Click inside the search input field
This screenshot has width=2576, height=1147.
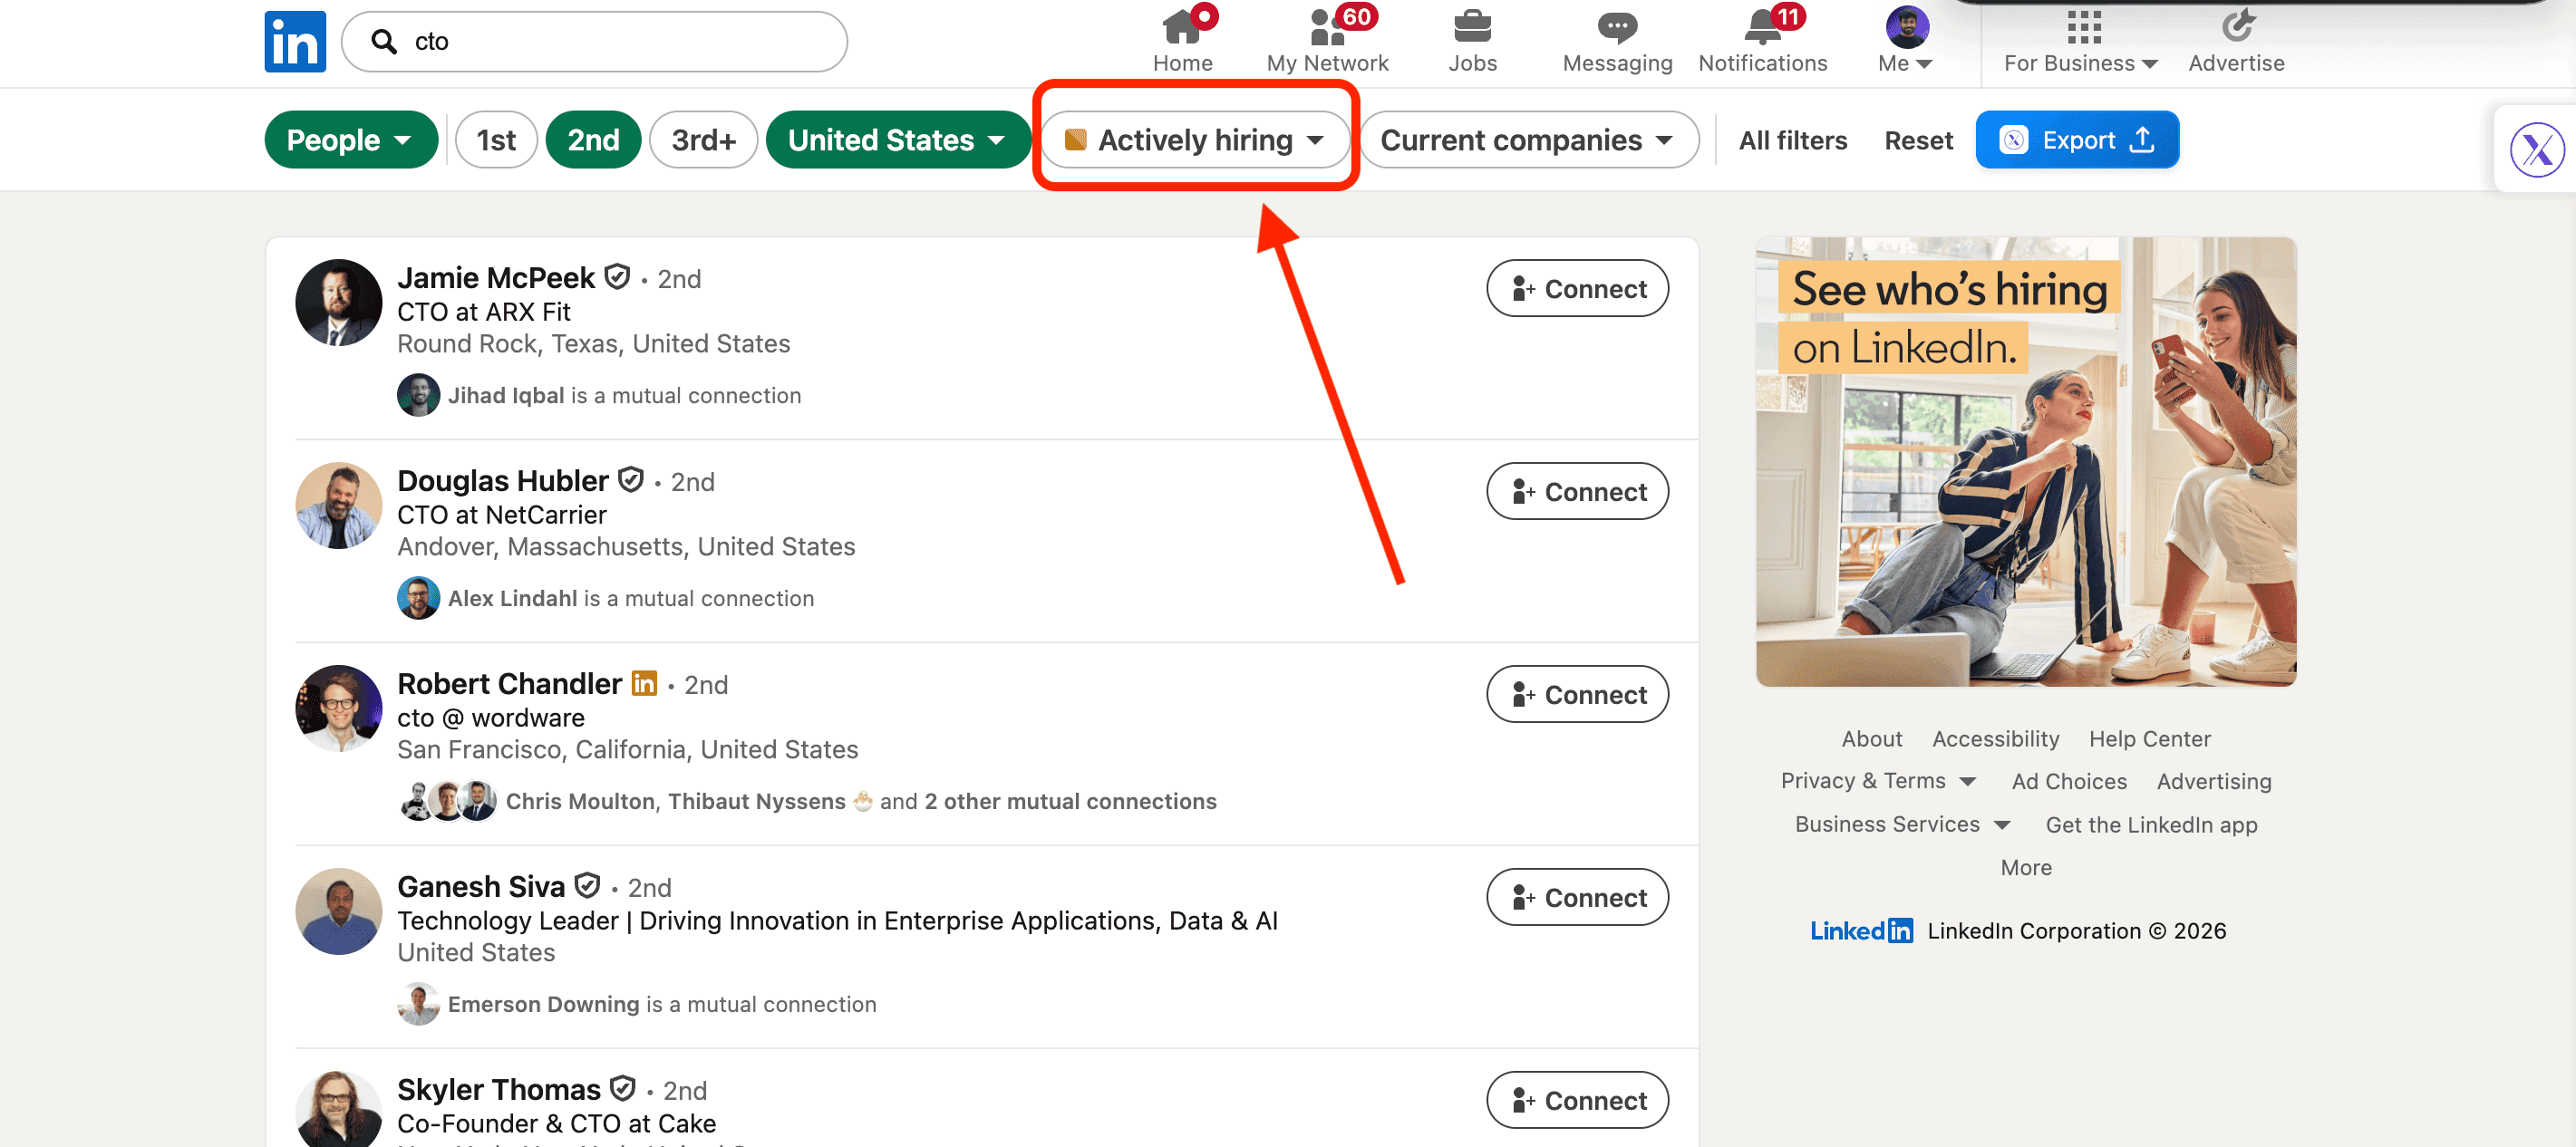click(600, 41)
